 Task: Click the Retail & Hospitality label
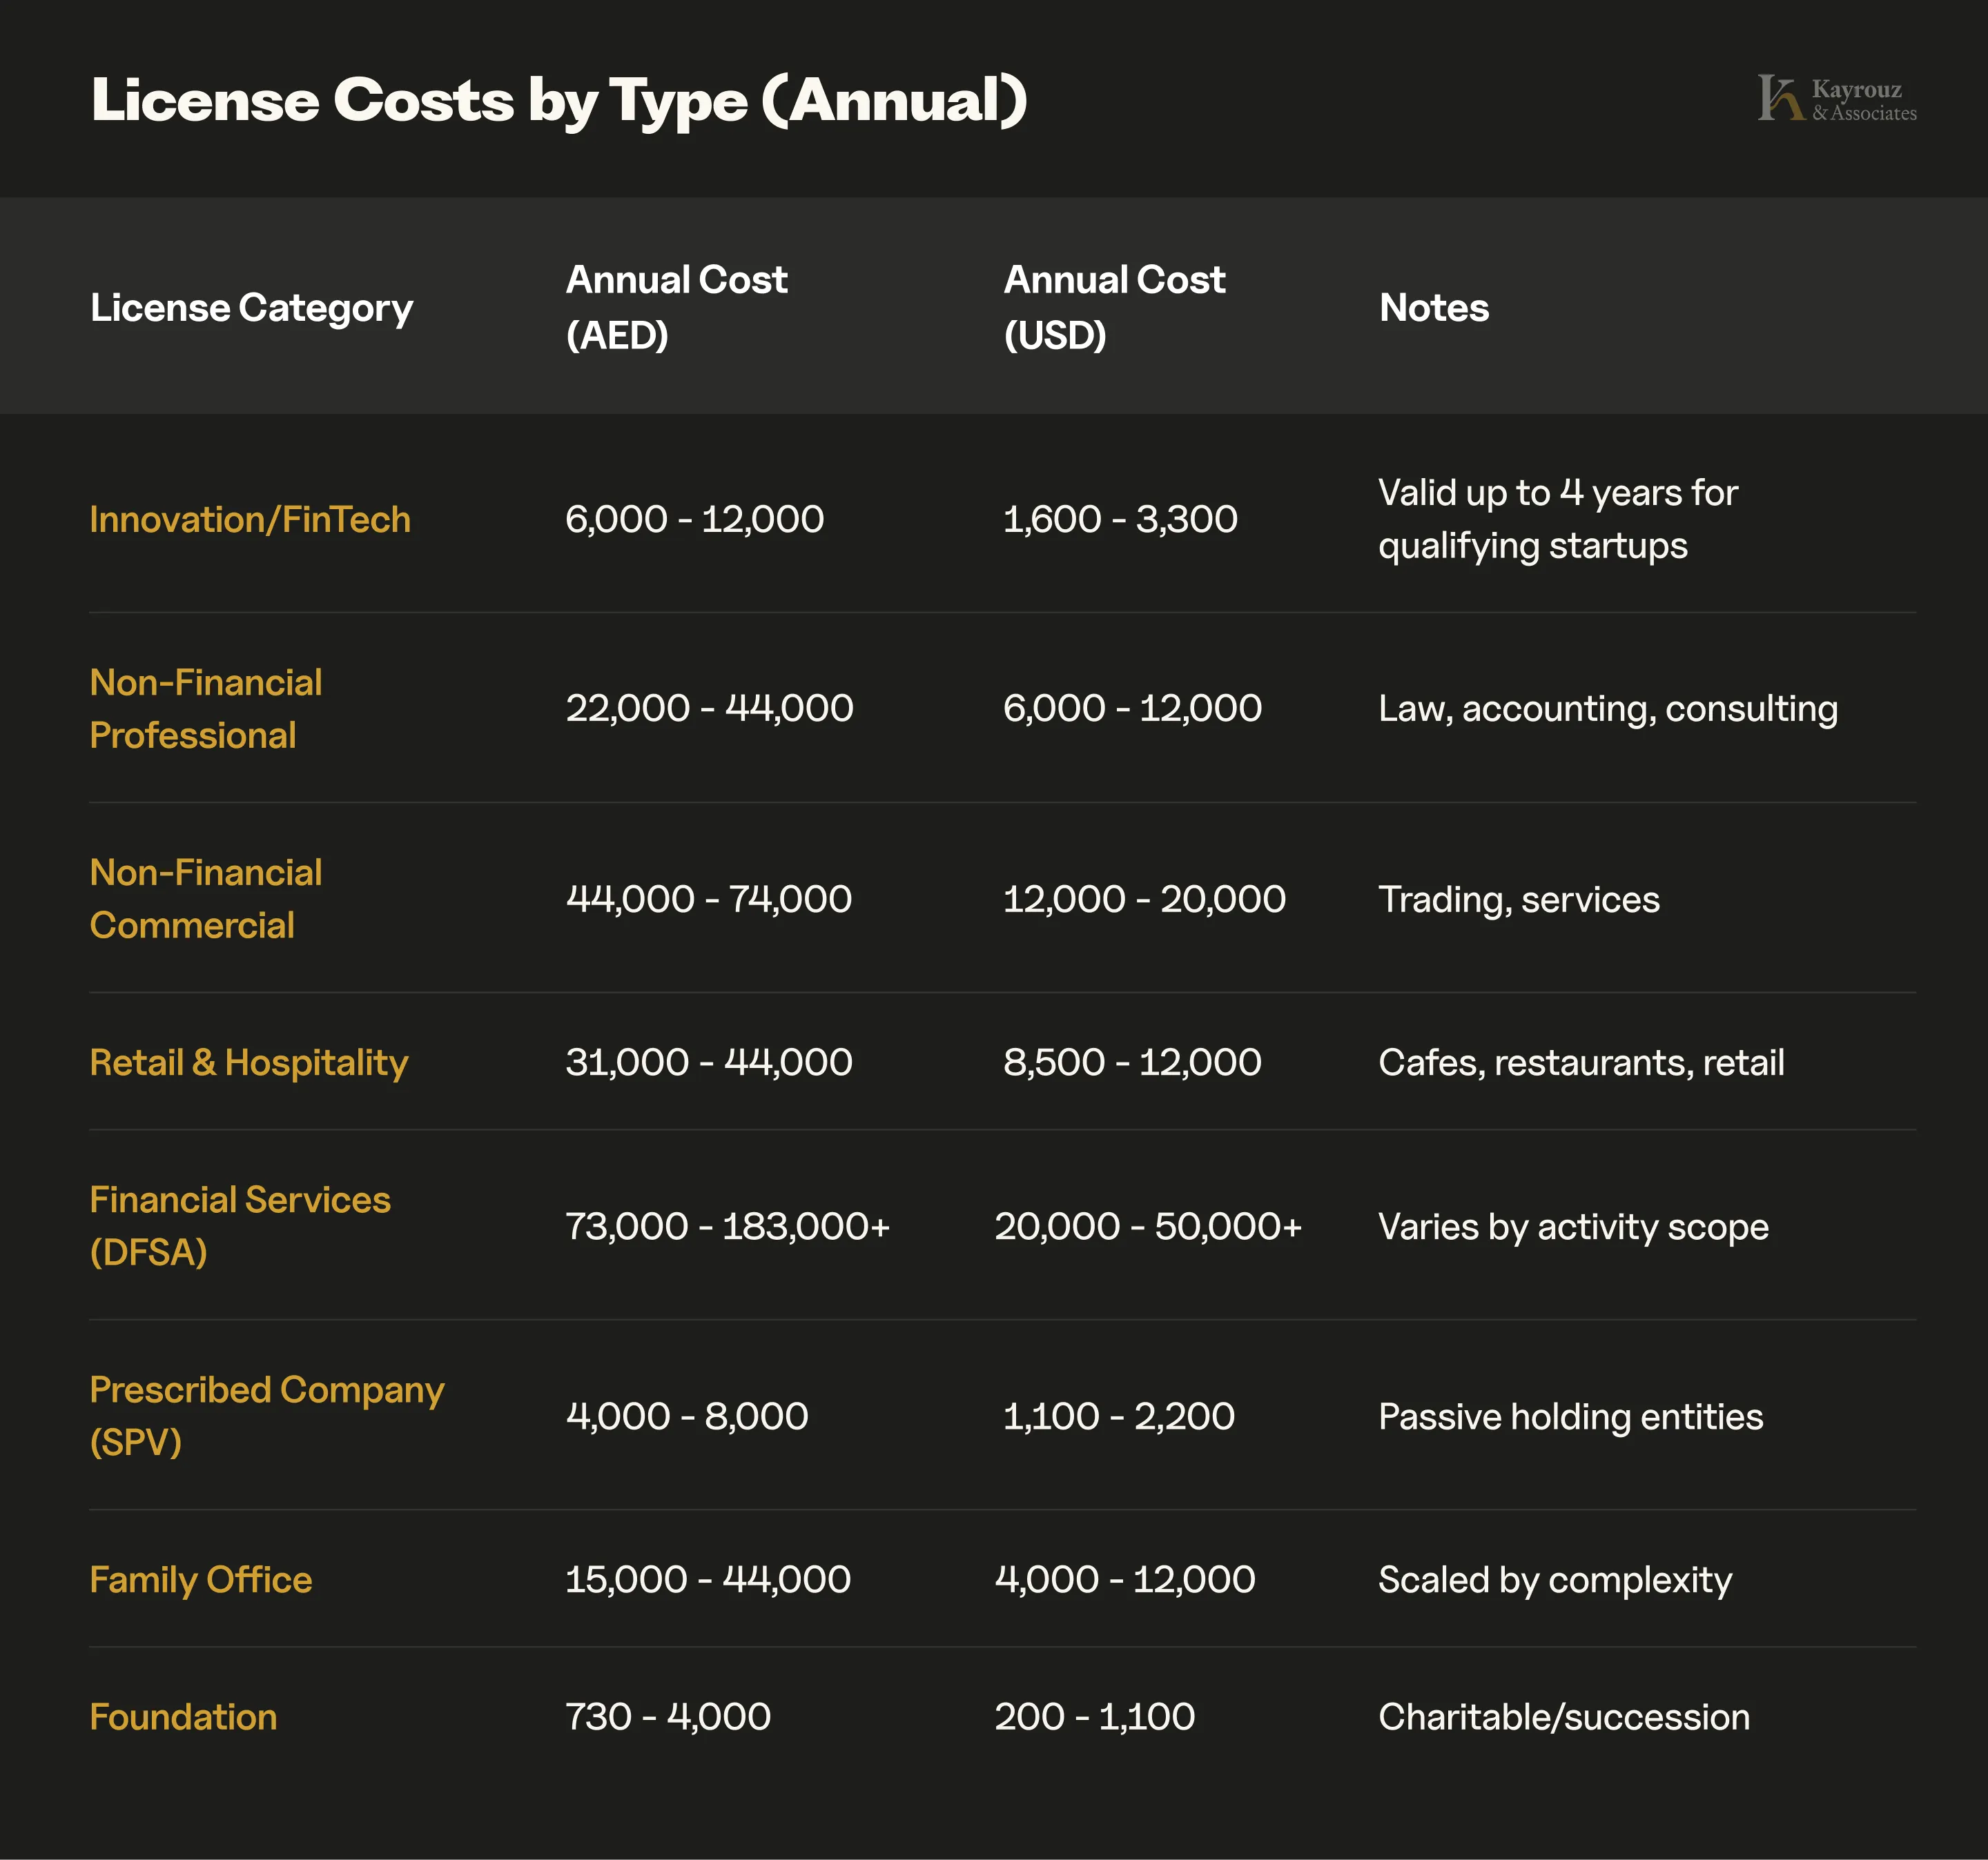[248, 1062]
